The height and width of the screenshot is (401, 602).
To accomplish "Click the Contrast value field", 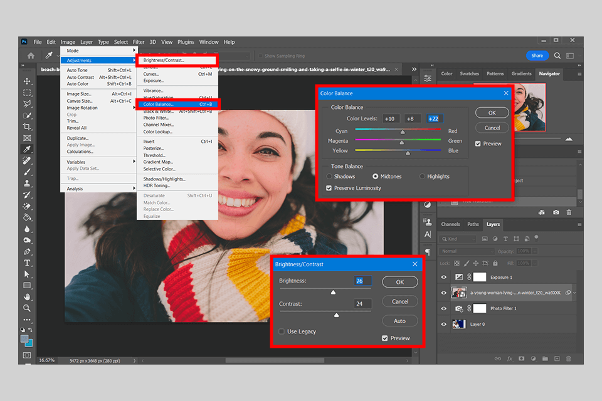I will click(x=362, y=304).
